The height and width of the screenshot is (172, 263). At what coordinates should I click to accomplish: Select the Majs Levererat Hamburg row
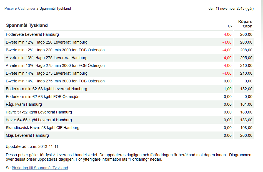click(x=129, y=135)
